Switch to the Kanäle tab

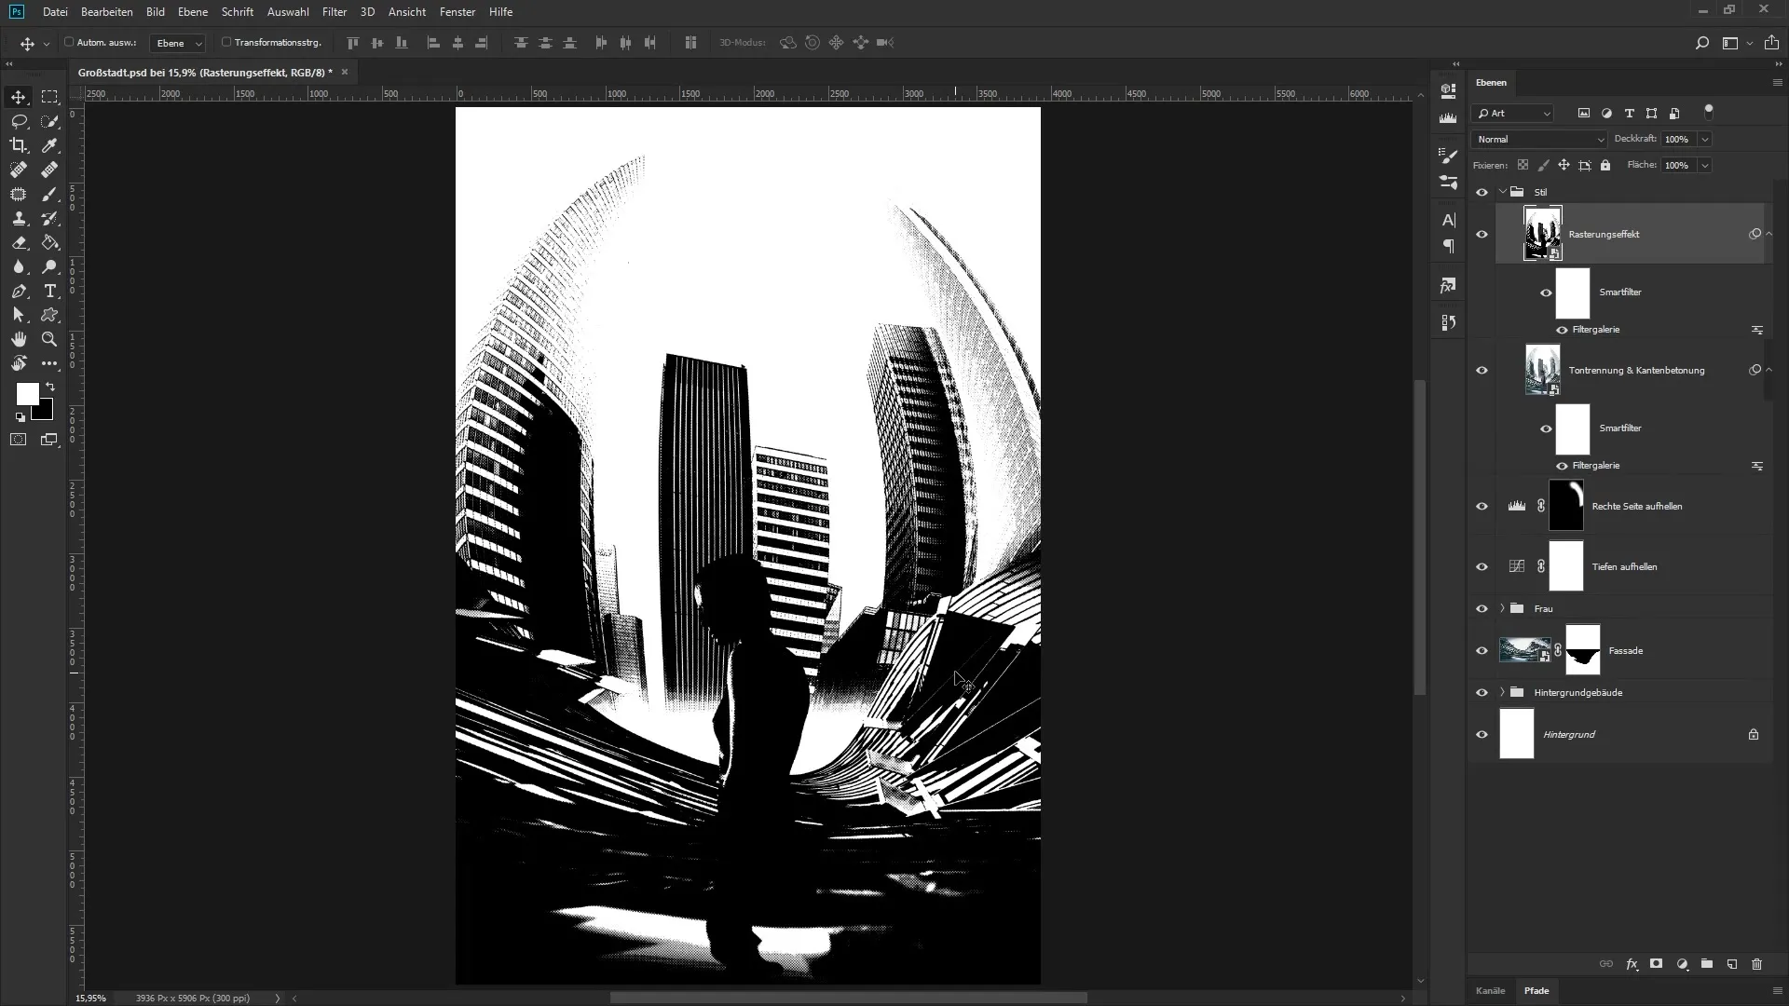pyautogui.click(x=1490, y=990)
